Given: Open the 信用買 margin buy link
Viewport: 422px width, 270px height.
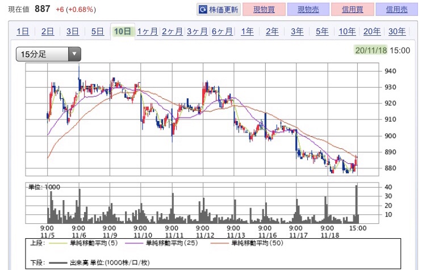Looking at the screenshot, I should [353, 10].
